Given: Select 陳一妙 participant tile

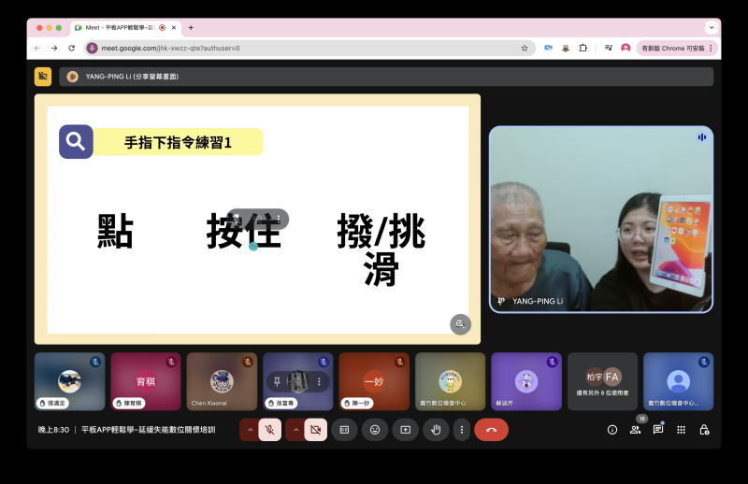Looking at the screenshot, I should [x=374, y=381].
